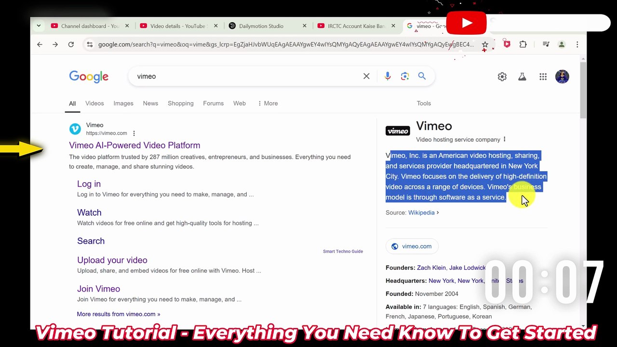
Task: Select the All results filter
Action: point(72,103)
